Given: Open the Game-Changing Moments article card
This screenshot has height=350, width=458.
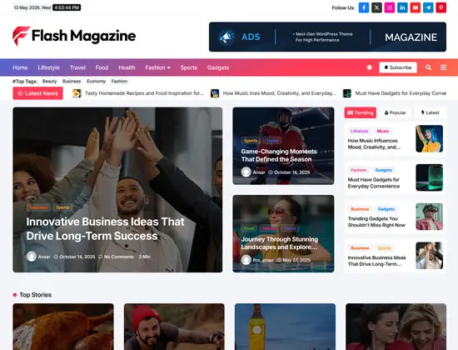Looking at the screenshot, I should tap(283, 146).
